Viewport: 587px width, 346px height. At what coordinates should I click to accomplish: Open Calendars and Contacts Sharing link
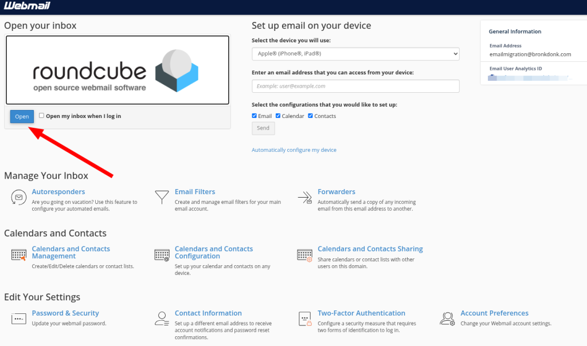pos(370,249)
